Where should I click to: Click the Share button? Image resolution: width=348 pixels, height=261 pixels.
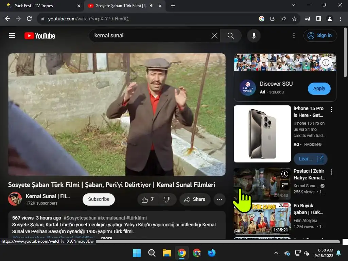[x=194, y=199]
